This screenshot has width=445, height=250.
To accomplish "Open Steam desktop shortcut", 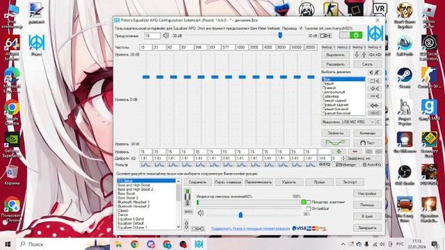I will click(x=405, y=78).
